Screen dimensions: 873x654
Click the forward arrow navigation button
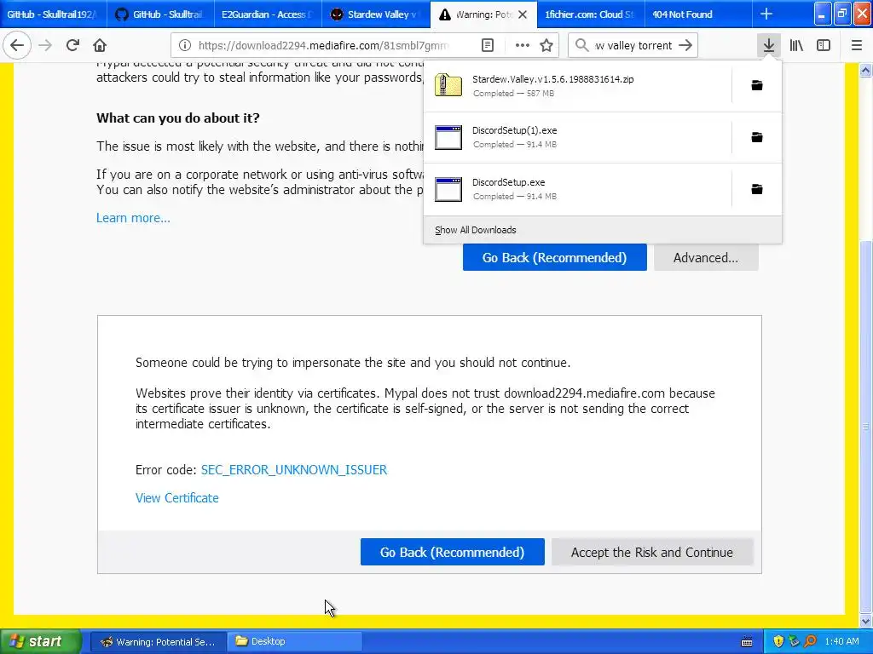point(46,46)
